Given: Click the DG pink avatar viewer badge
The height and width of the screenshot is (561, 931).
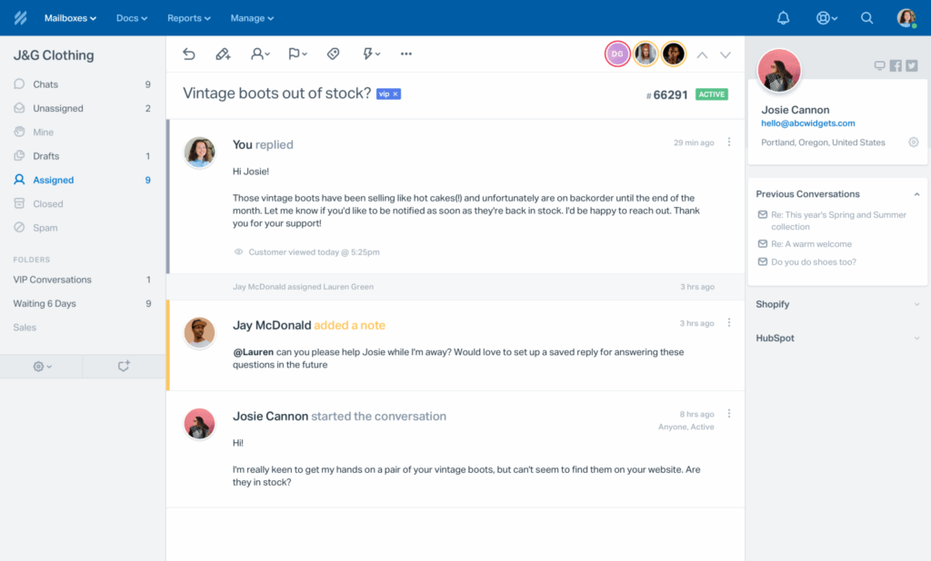Looking at the screenshot, I should (x=617, y=54).
